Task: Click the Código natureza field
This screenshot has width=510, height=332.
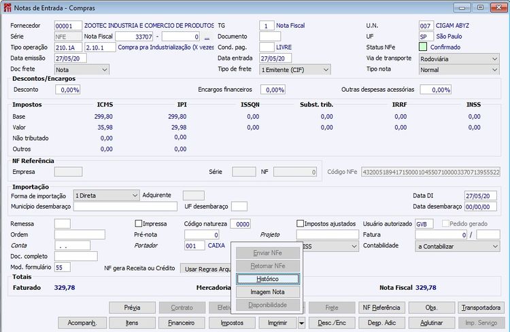Action: tap(240, 224)
